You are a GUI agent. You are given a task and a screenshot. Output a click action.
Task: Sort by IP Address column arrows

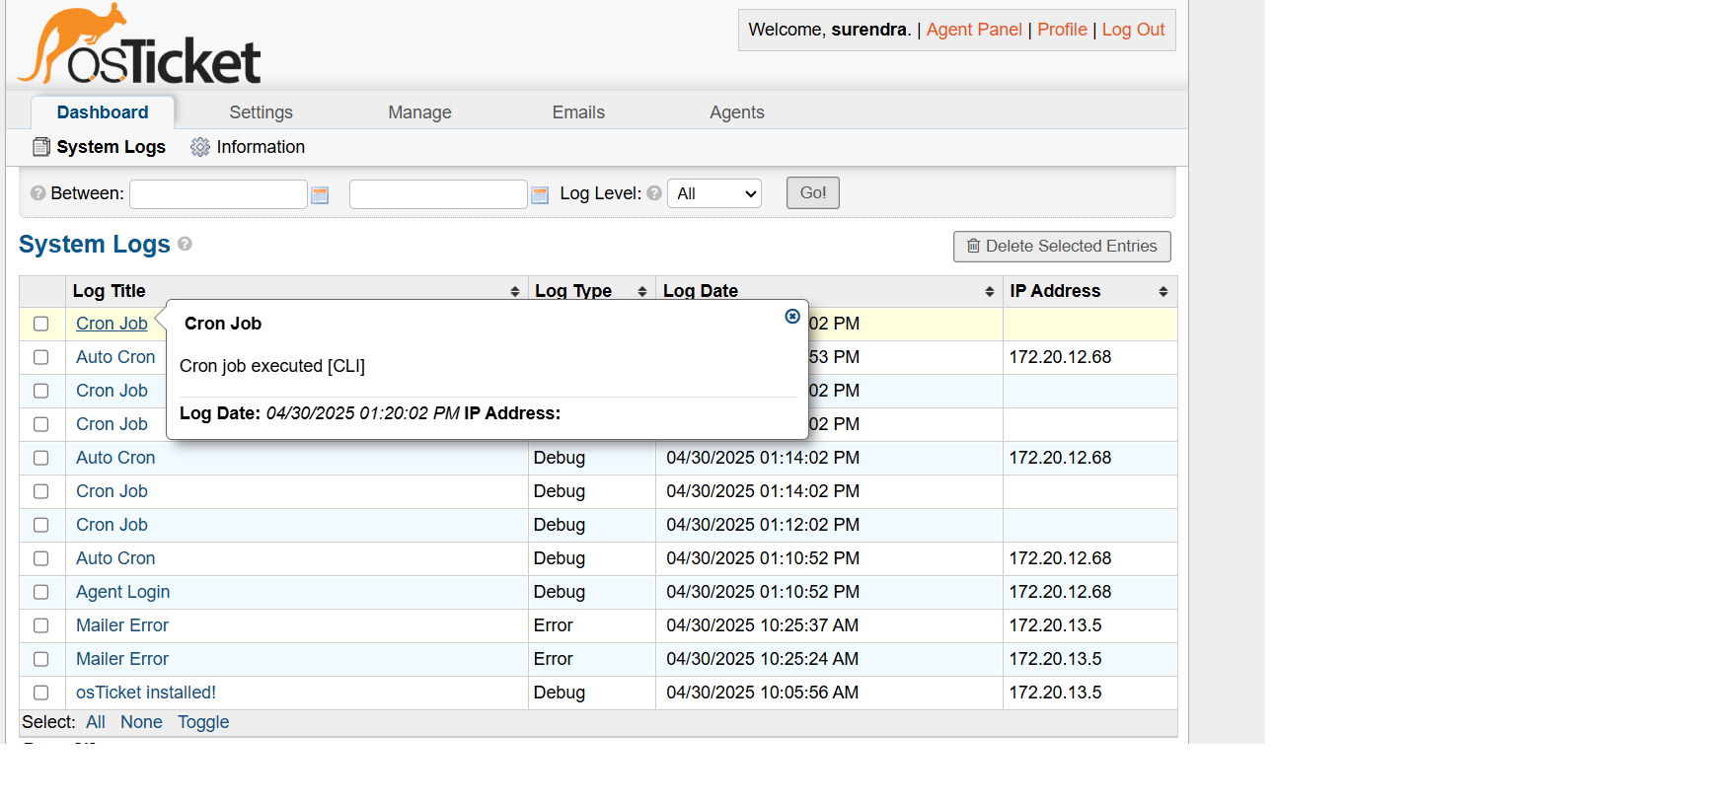(x=1162, y=292)
